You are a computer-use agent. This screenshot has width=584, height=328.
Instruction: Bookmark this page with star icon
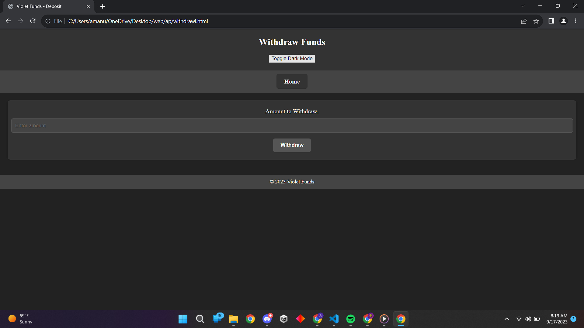(536, 21)
